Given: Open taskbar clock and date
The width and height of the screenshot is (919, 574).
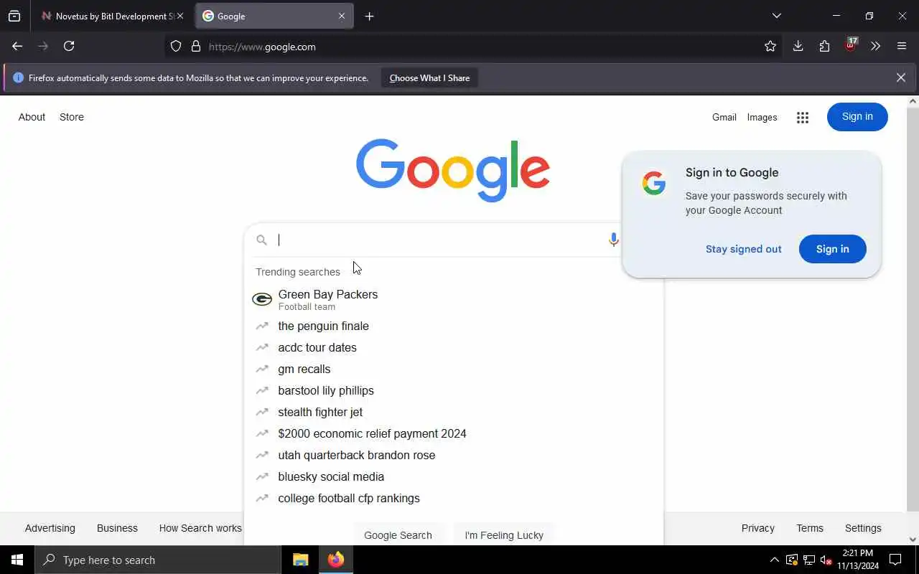Looking at the screenshot, I should tap(857, 560).
